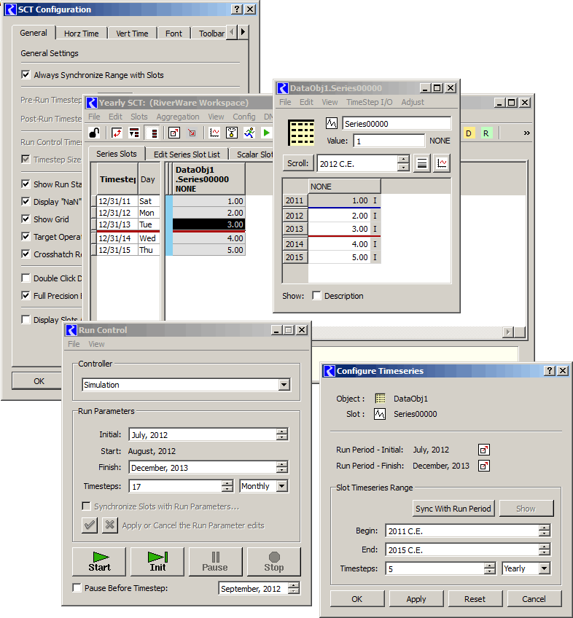Switch to the Font tab

pyautogui.click(x=174, y=34)
